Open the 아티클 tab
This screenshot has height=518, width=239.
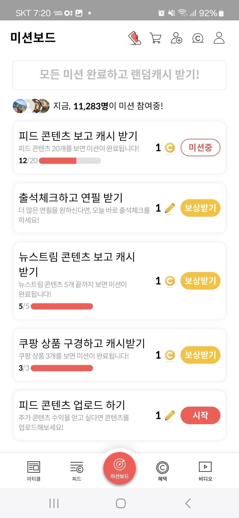point(34,471)
